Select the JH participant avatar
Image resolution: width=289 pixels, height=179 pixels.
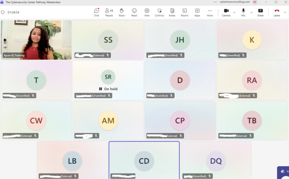coord(180,40)
